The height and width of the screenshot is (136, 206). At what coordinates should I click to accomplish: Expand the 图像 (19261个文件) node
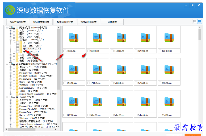(x=11, y=34)
